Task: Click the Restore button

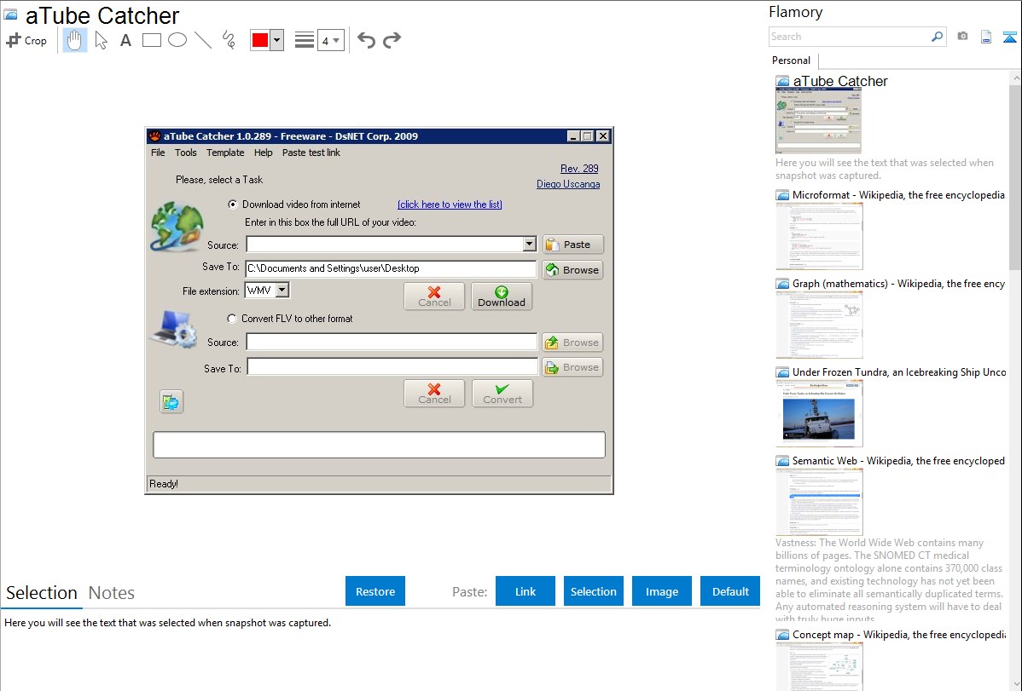Action: (375, 591)
